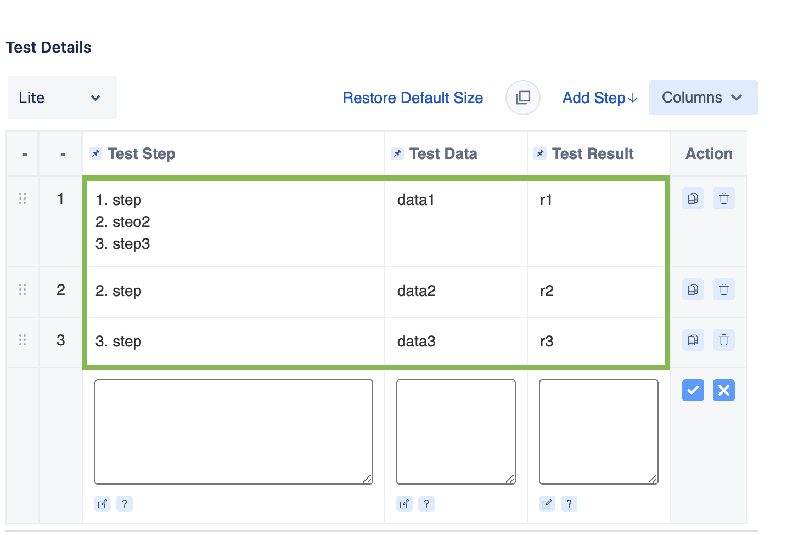
Task: Toggle the pin on the Test Result column
Action: [539, 153]
